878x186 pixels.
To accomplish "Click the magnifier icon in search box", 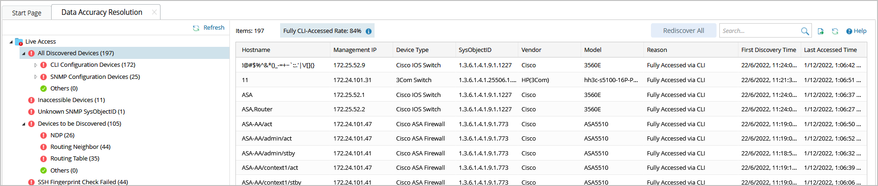I will point(804,31).
